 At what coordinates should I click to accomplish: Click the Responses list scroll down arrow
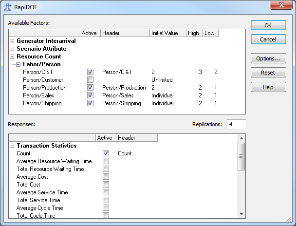click(241, 214)
